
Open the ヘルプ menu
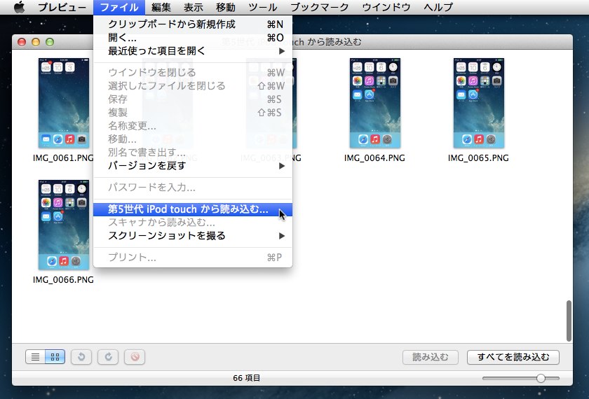pyautogui.click(x=438, y=7)
